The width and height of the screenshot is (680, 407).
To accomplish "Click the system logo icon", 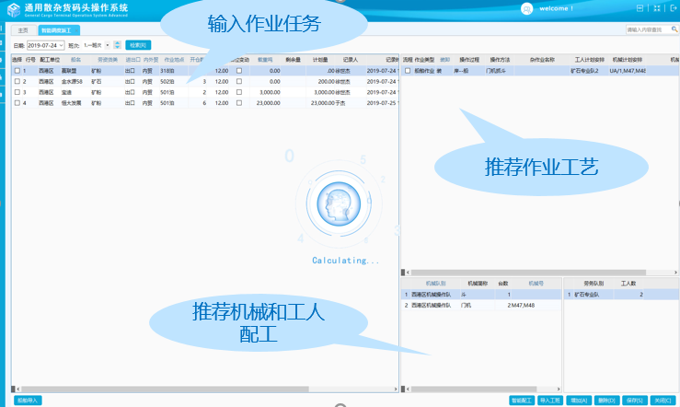I will (x=12, y=8).
